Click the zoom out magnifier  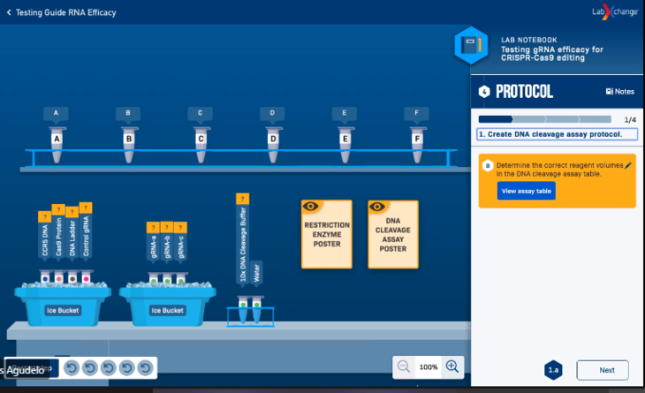404,367
